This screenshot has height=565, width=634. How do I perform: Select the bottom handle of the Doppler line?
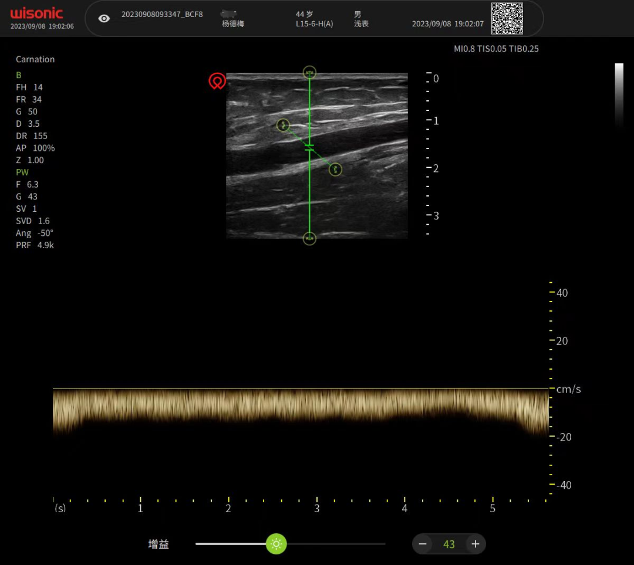tap(309, 239)
